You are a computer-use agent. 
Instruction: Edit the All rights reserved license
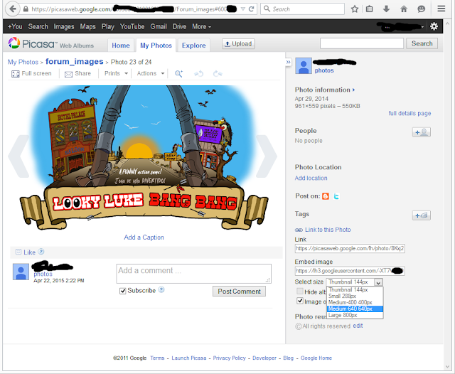(358, 326)
